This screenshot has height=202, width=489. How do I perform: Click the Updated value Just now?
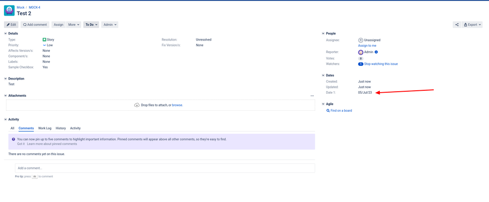(x=365, y=87)
